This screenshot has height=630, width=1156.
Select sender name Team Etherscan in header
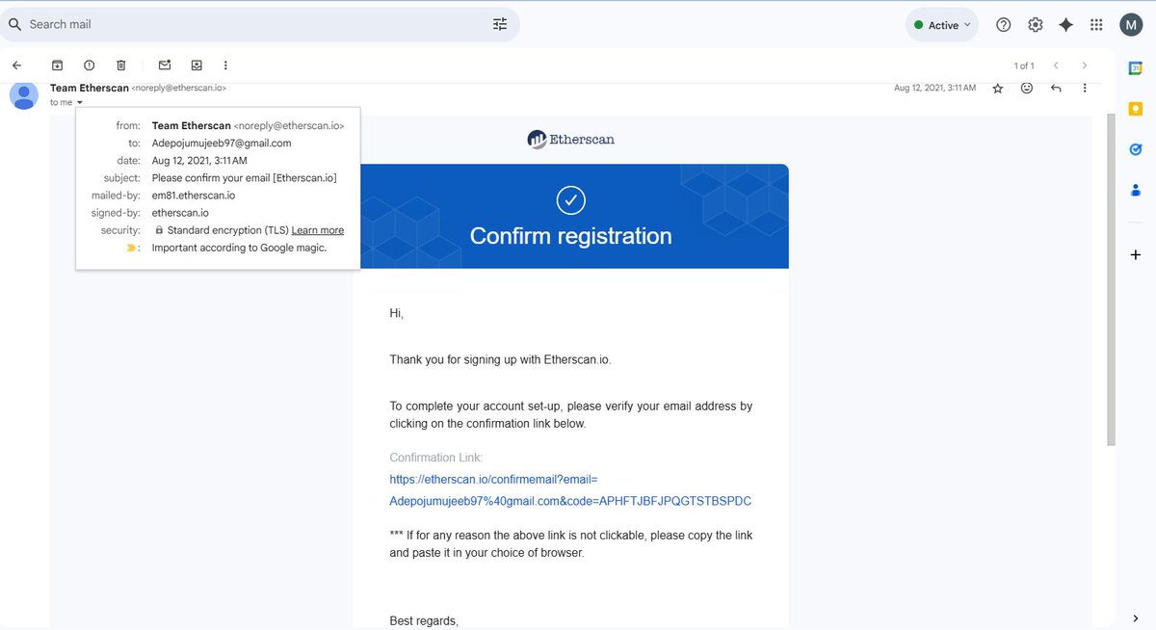pyautogui.click(x=90, y=88)
